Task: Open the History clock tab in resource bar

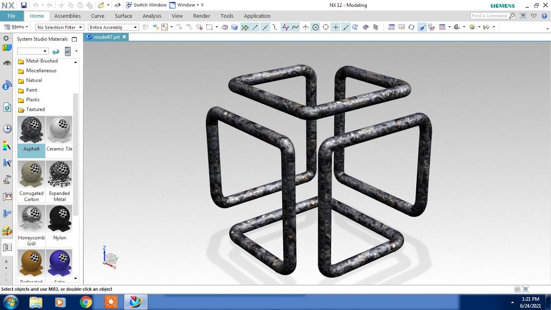Action: 7,128
